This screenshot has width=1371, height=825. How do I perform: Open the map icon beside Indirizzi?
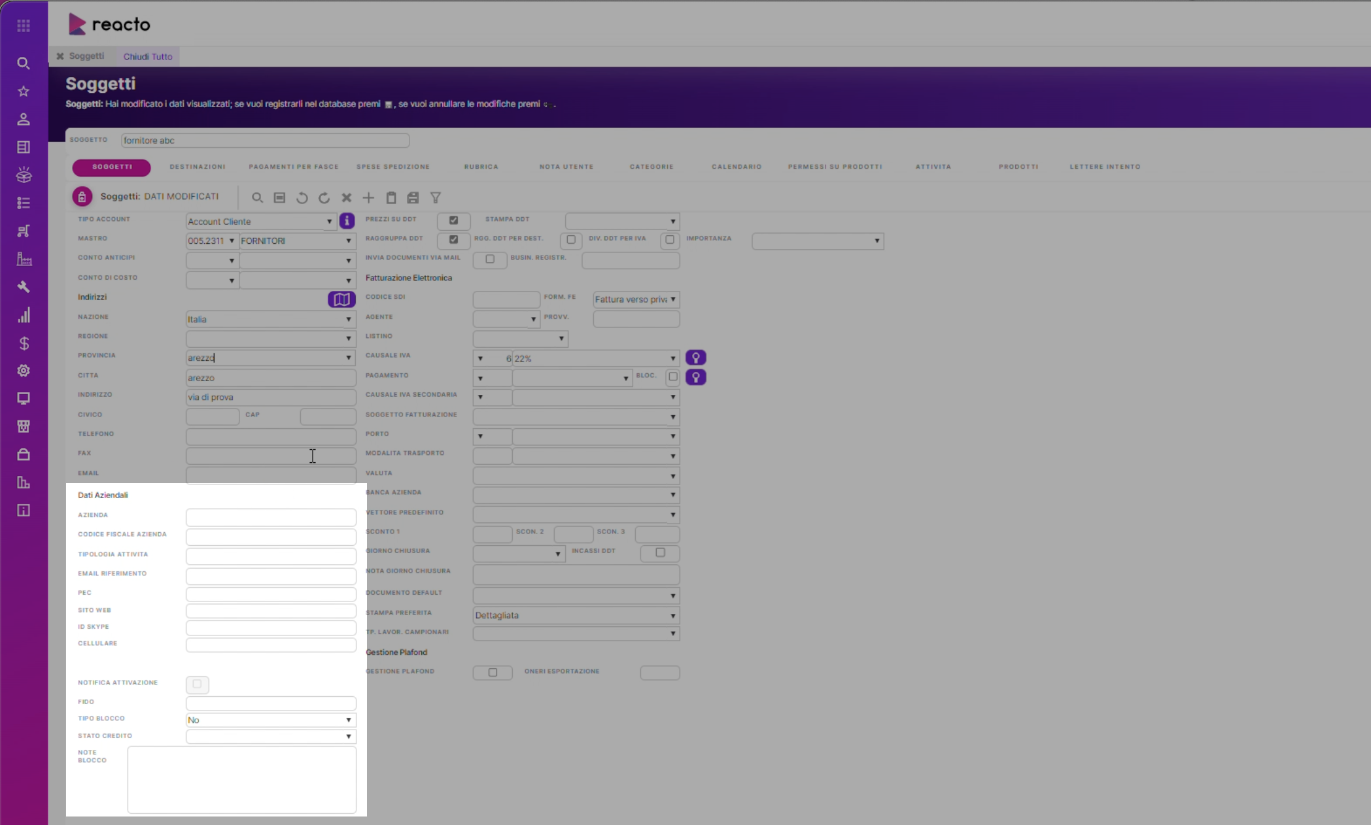click(x=341, y=299)
